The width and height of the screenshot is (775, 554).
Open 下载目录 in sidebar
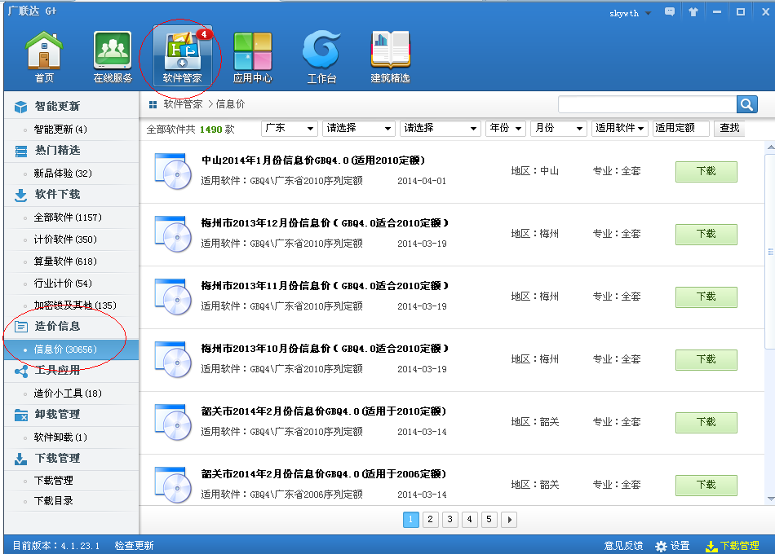pyautogui.click(x=53, y=501)
